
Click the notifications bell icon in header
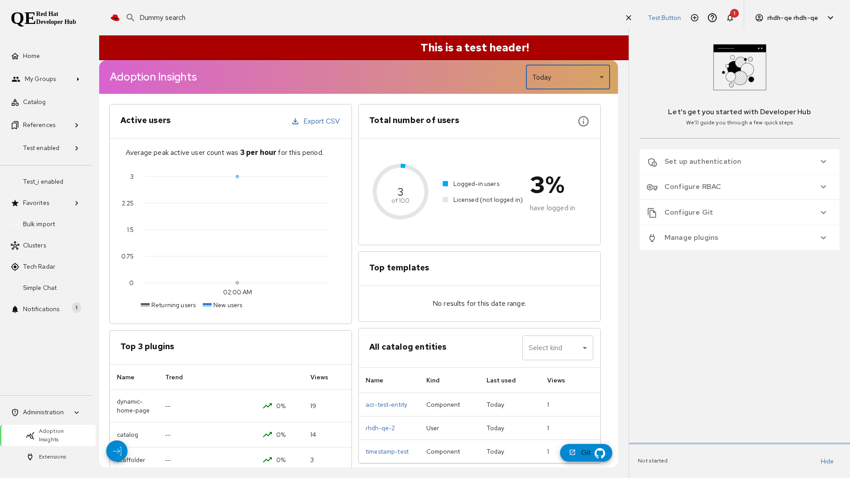click(x=730, y=18)
